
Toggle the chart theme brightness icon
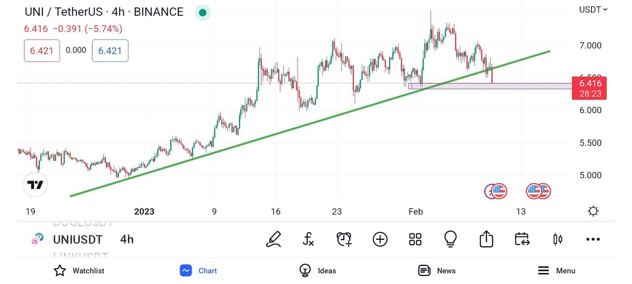coord(593,211)
